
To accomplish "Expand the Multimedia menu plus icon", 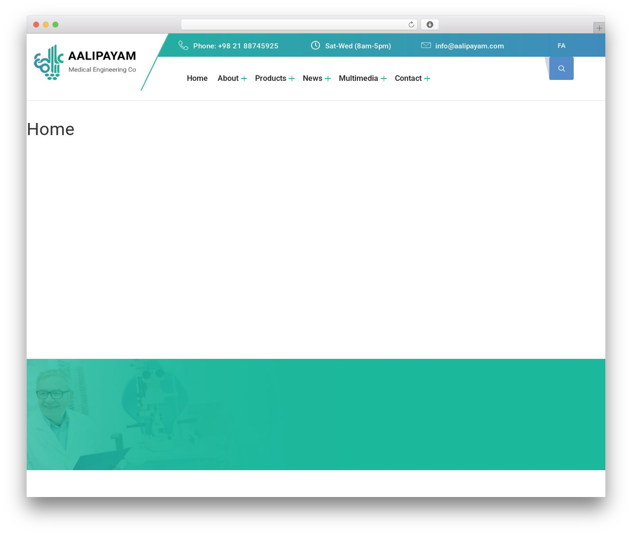I will 384,78.
